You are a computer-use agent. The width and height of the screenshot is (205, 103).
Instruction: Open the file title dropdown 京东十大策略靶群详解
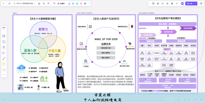click(26, 3)
